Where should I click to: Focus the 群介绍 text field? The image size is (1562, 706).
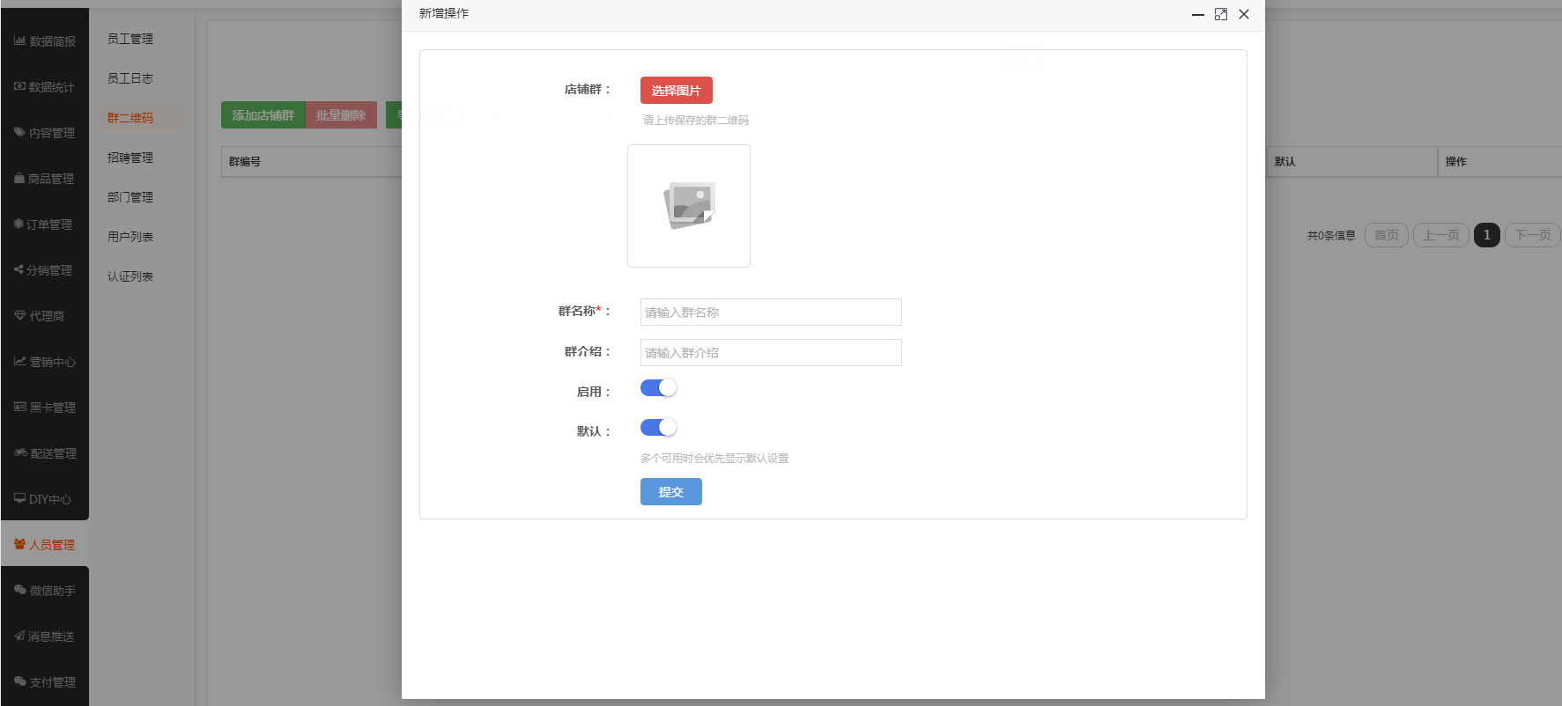click(770, 353)
